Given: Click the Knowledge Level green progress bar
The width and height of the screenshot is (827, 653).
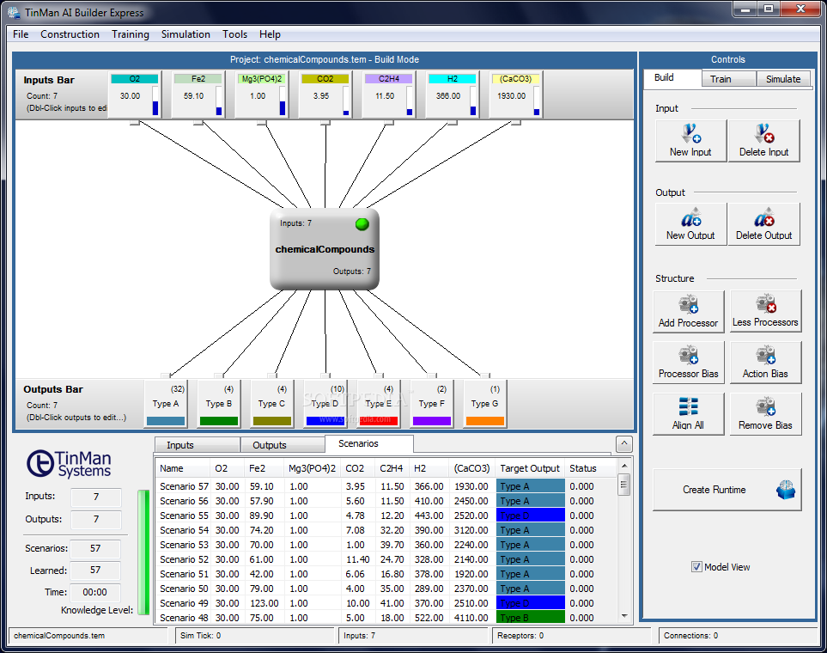Looking at the screenshot, I should tap(143, 552).
